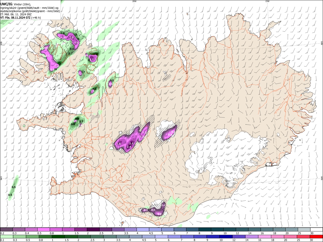
Task: Pick the 0.5–0.8 bright pink top-row swatch
Action: tap(43, 230)
